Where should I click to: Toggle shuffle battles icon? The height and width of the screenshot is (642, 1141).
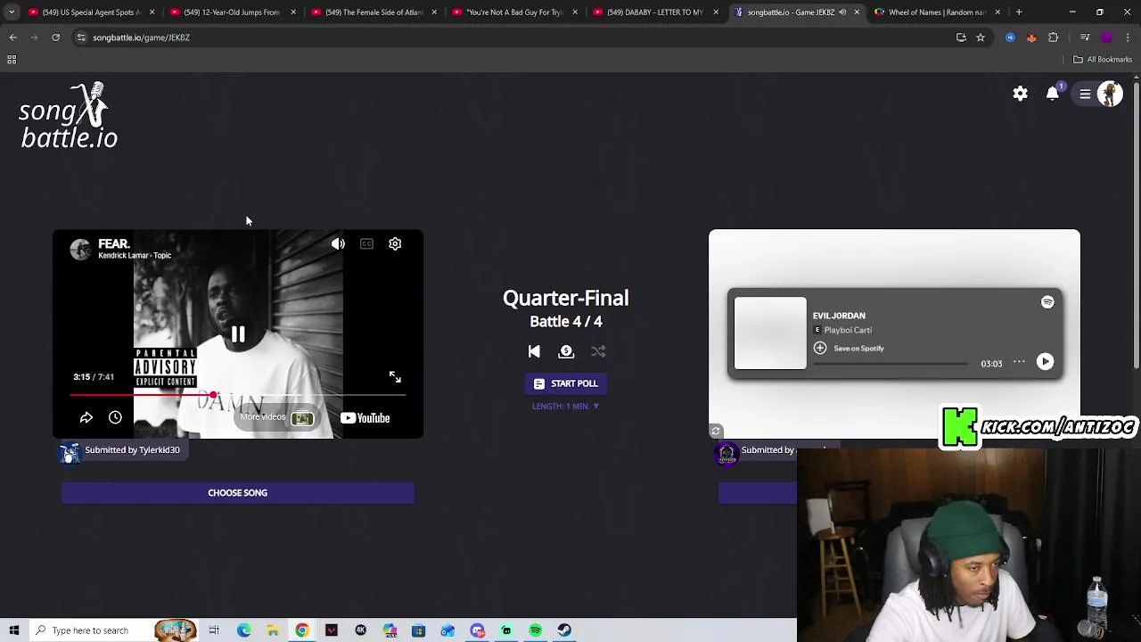coord(598,351)
